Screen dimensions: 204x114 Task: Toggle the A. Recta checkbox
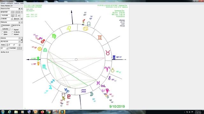12,32
